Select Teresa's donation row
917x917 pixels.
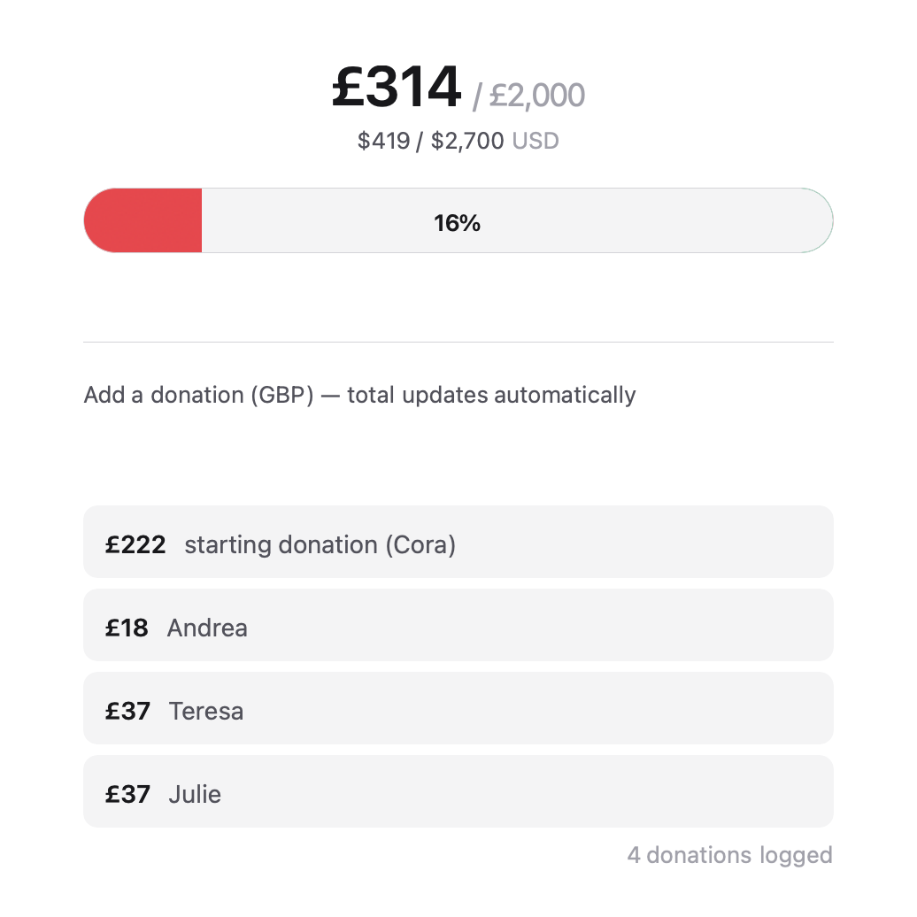[458, 708]
